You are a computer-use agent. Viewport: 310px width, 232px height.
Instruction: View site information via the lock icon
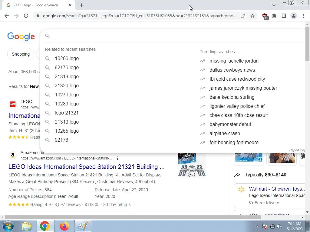(x=38, y=16)
